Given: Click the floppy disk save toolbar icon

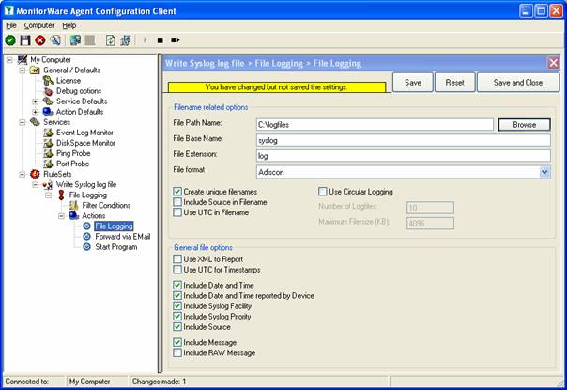Looking at the screenshot, I should click(x=25, y=39).
